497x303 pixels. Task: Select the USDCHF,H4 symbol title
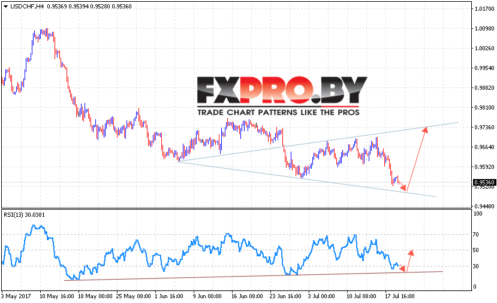27,7
